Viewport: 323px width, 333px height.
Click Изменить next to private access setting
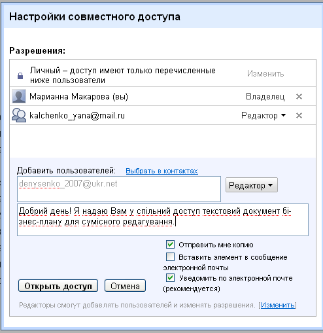point(265,74)
